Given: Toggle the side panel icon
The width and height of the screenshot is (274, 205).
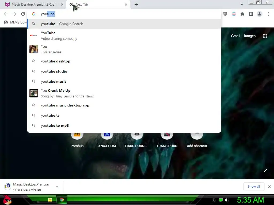Looking at the screenshot, I should pos(251,14).
